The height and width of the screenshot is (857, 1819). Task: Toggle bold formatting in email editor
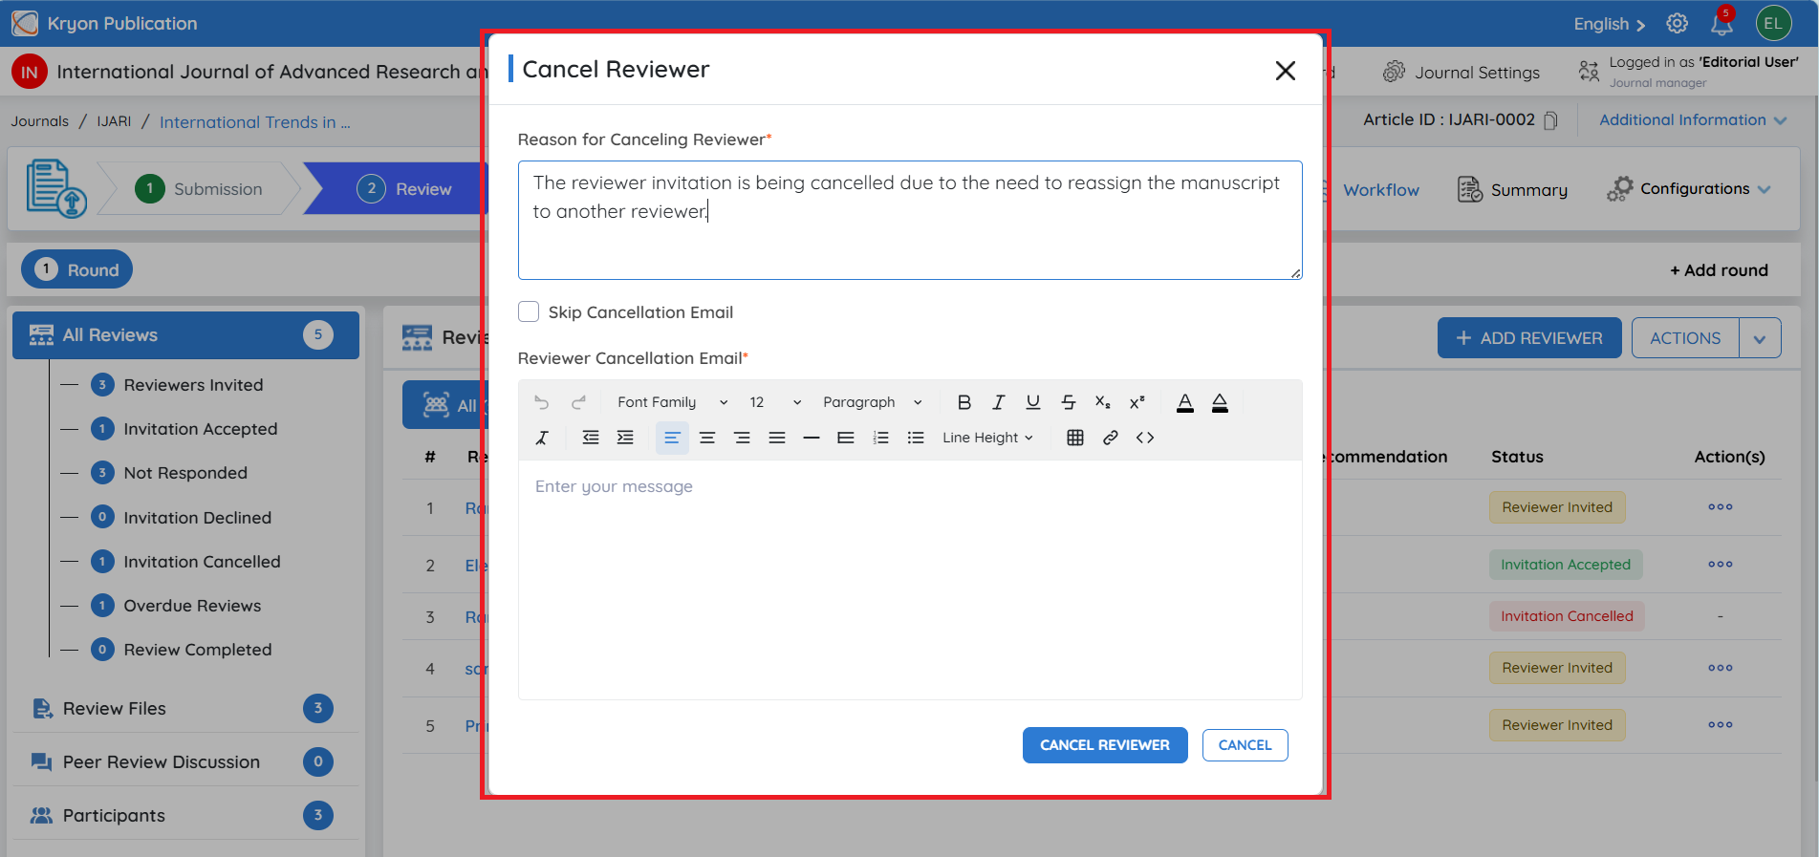(964, 402)
